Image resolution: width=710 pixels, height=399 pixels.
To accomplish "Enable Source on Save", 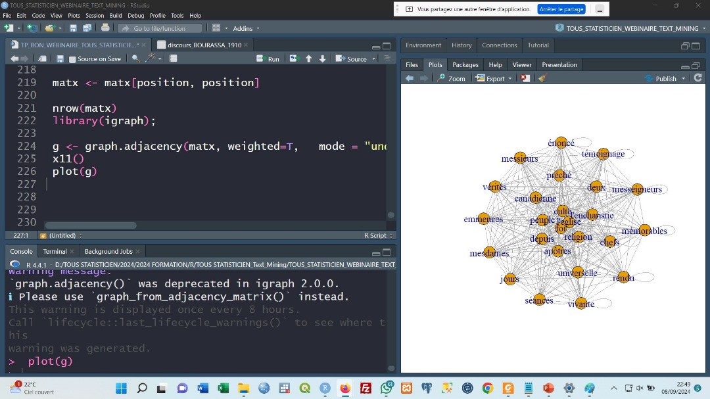I will (x=73, y=59).
